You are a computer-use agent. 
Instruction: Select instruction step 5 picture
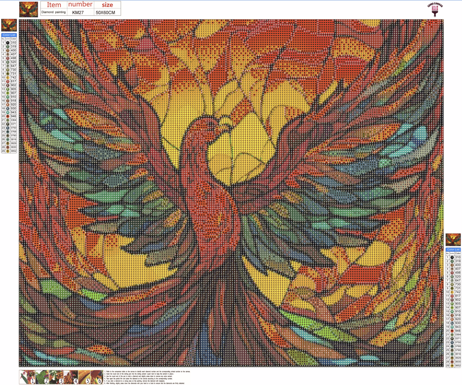point(84,377)
